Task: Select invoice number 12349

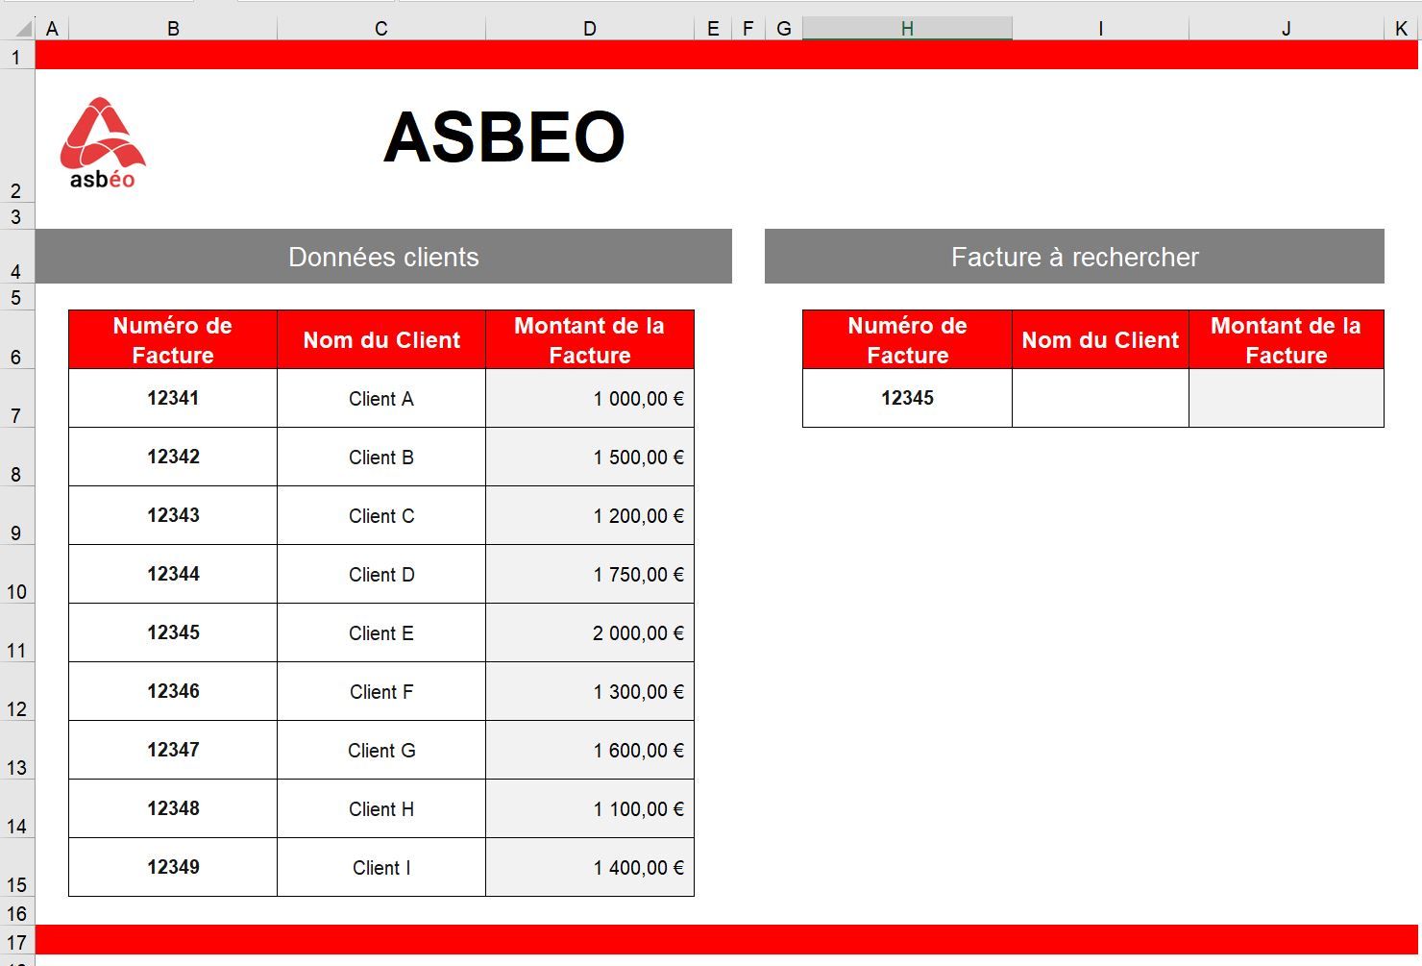Action: (172, 867)
